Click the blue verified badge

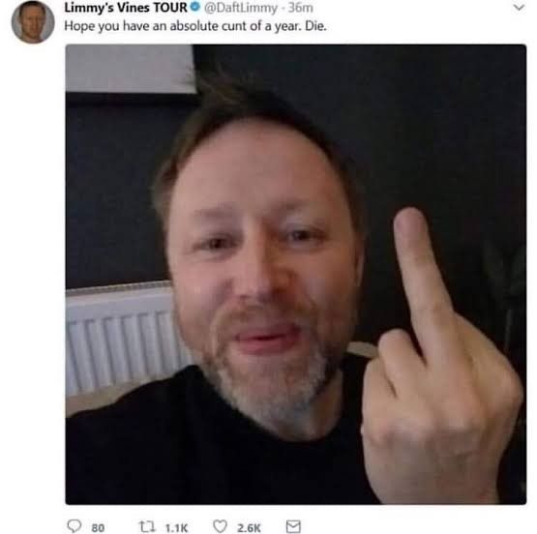click(195, 7)
